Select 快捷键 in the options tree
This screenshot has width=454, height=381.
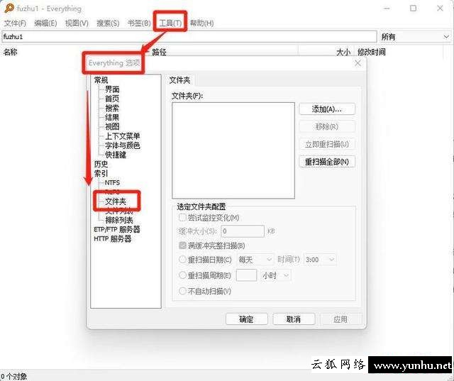tap(116, 155)
